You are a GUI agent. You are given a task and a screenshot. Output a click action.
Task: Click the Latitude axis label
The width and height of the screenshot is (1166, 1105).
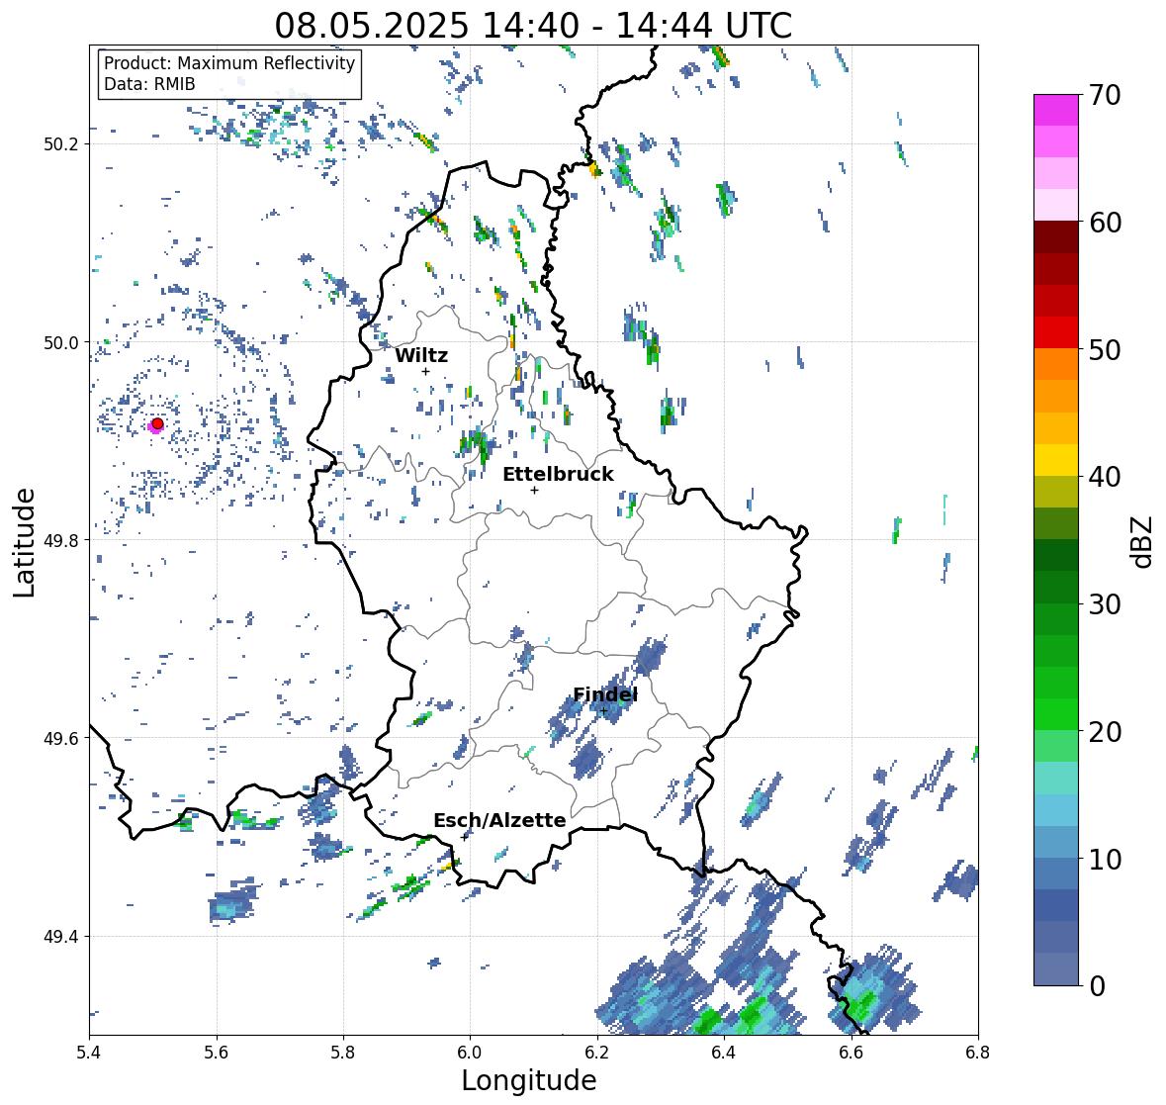[x=24, y=543]
